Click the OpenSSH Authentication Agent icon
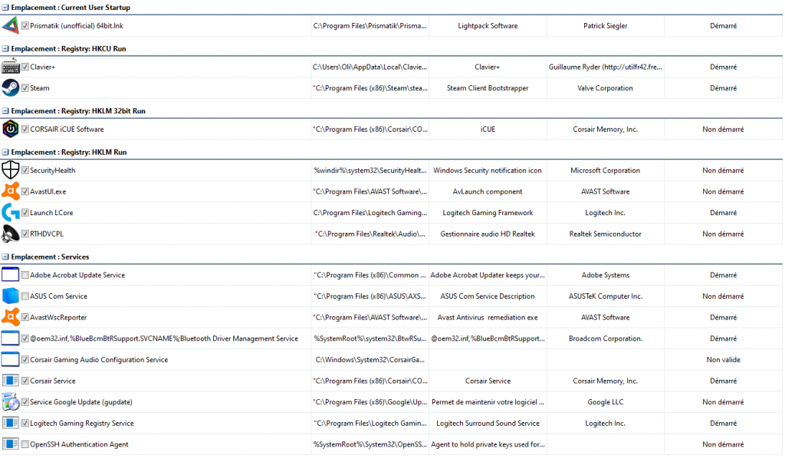785x458 pixels. coord(10,444)
